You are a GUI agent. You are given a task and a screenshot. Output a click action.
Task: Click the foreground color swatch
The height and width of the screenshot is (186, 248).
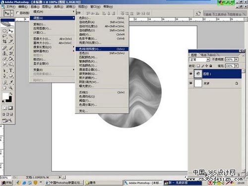tap(5, 96)
